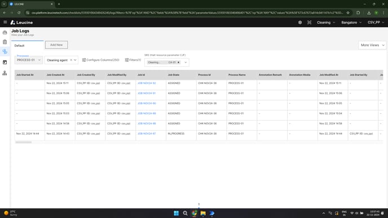Open Windows taskbar search
The image size is (388, 218).
[185, 213]
